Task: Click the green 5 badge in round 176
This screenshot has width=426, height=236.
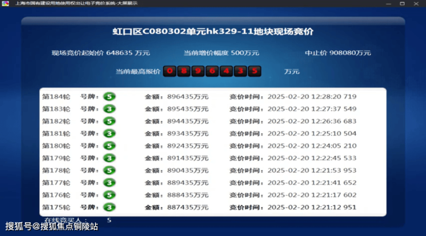Action: [109, 195]
